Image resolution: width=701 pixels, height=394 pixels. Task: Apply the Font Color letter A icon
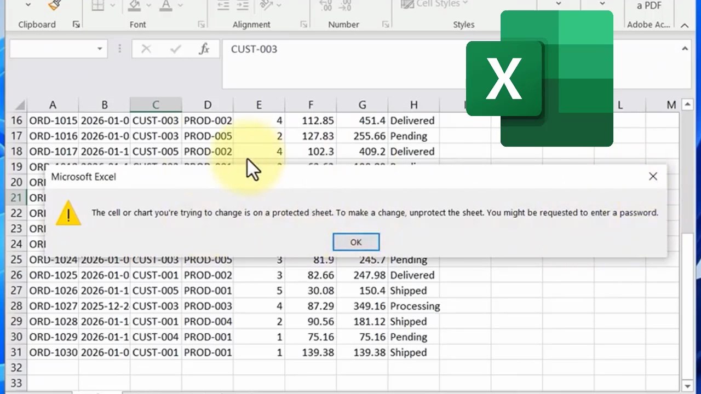[x=165, y=5]
